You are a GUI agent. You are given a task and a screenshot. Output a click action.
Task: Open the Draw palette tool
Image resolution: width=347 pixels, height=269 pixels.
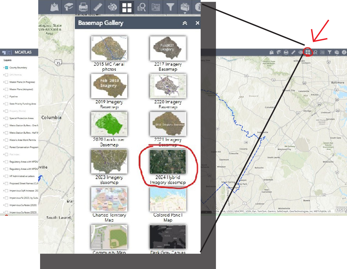point(112,7)
